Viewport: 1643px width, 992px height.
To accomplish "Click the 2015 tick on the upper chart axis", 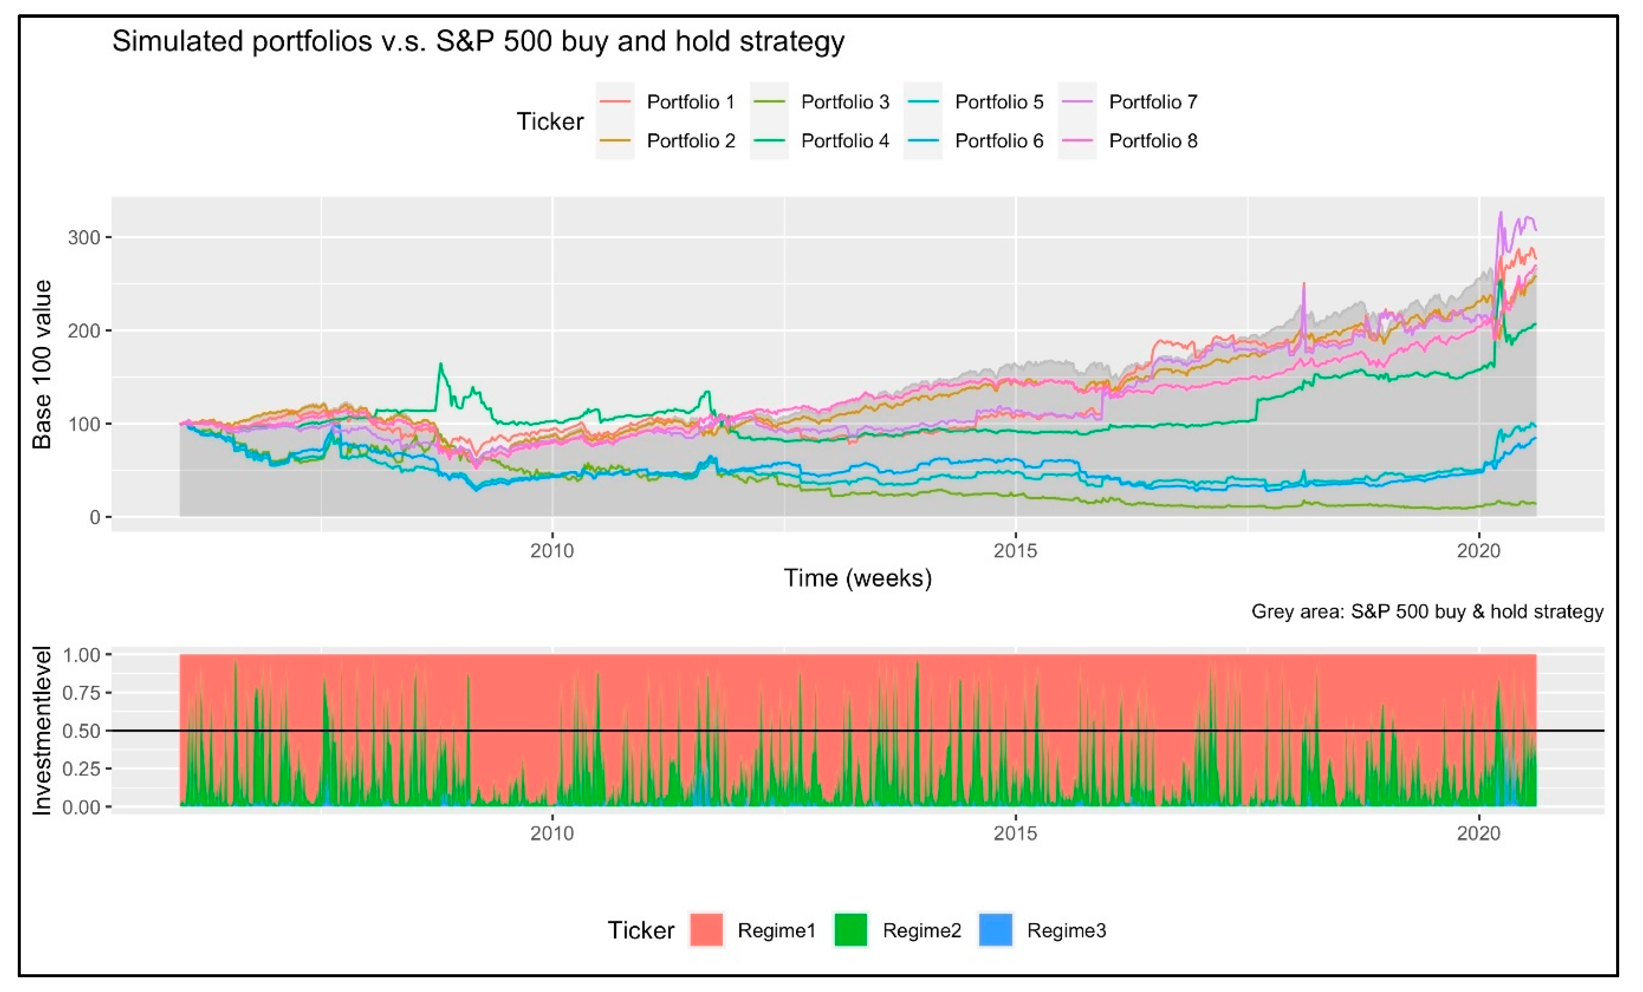I will click(1015, 550).
